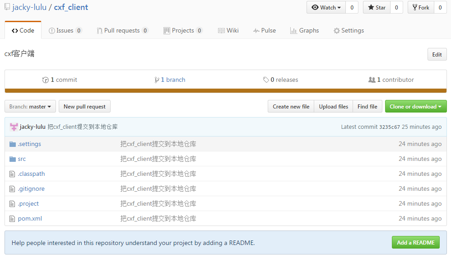Click the Pulse heartbeat icon
Viewport: 451px width, 259px height.
pyautogui.click(x=256, y=31)
